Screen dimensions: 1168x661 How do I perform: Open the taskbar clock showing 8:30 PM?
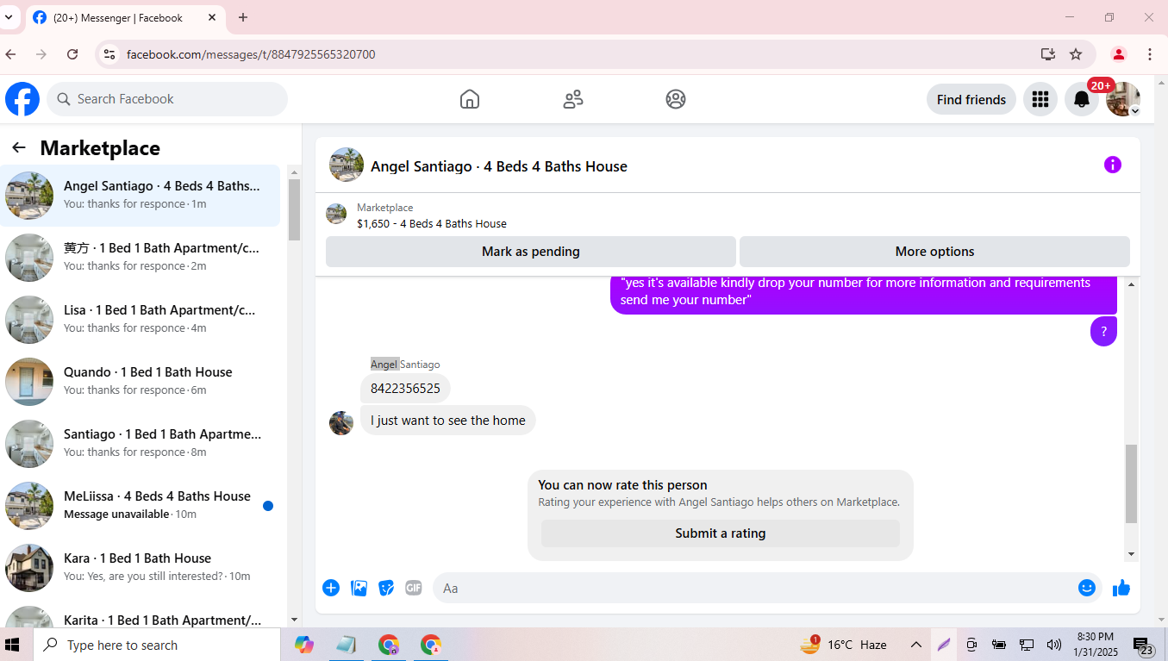[1095, 645]
